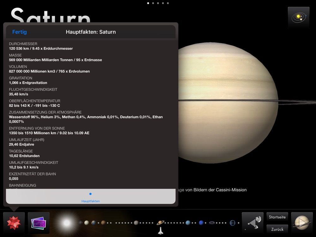Tap eccentricity value '0,055'
The height and width of the screenshot is (237, 316).
(14, 179)
